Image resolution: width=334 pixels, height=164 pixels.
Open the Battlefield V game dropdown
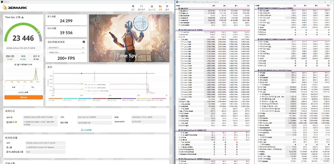(66, 48)
